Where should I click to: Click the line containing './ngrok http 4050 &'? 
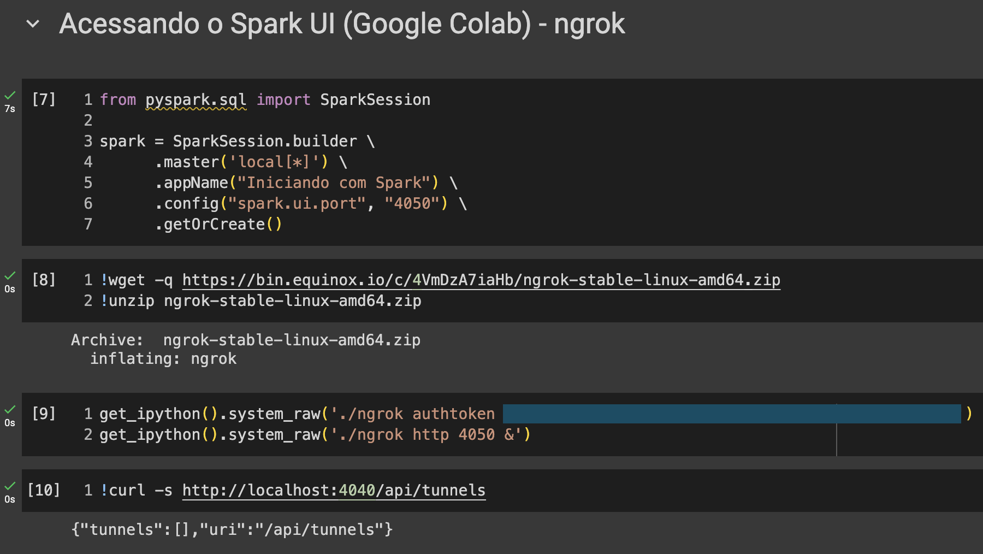(x=315, y=435)
